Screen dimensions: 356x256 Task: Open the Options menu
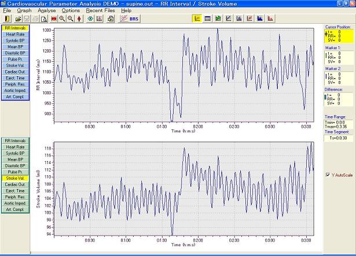[71, 10]
